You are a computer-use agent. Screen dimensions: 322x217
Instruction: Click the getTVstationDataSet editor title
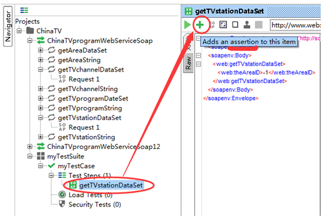click(230, 11)
